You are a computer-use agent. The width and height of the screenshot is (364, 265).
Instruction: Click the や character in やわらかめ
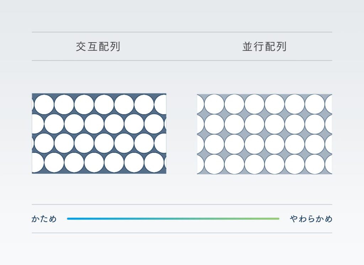click(294, 218)
